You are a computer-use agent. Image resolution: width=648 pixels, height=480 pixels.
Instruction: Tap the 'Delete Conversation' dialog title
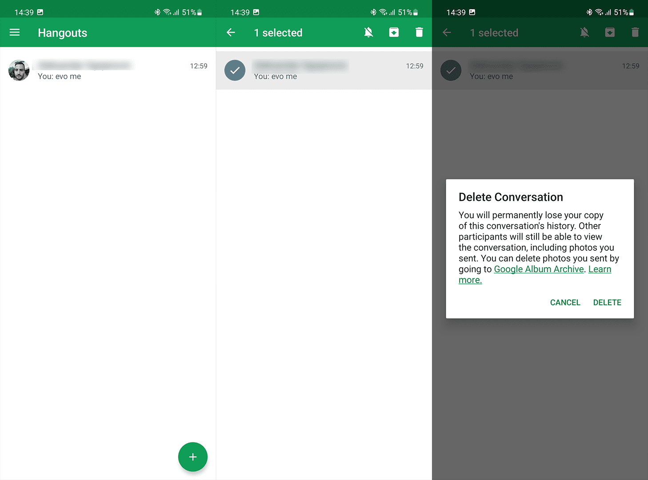tap(511, 197)
